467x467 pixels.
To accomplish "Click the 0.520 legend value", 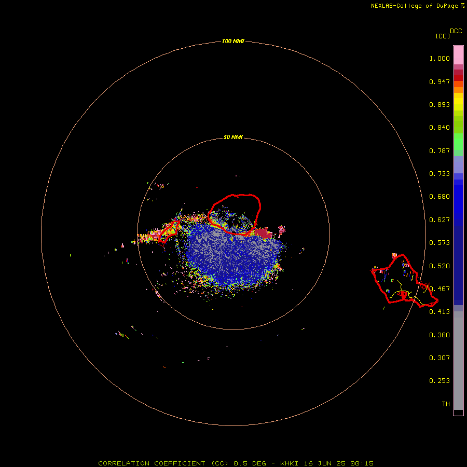I will (439, 266).
